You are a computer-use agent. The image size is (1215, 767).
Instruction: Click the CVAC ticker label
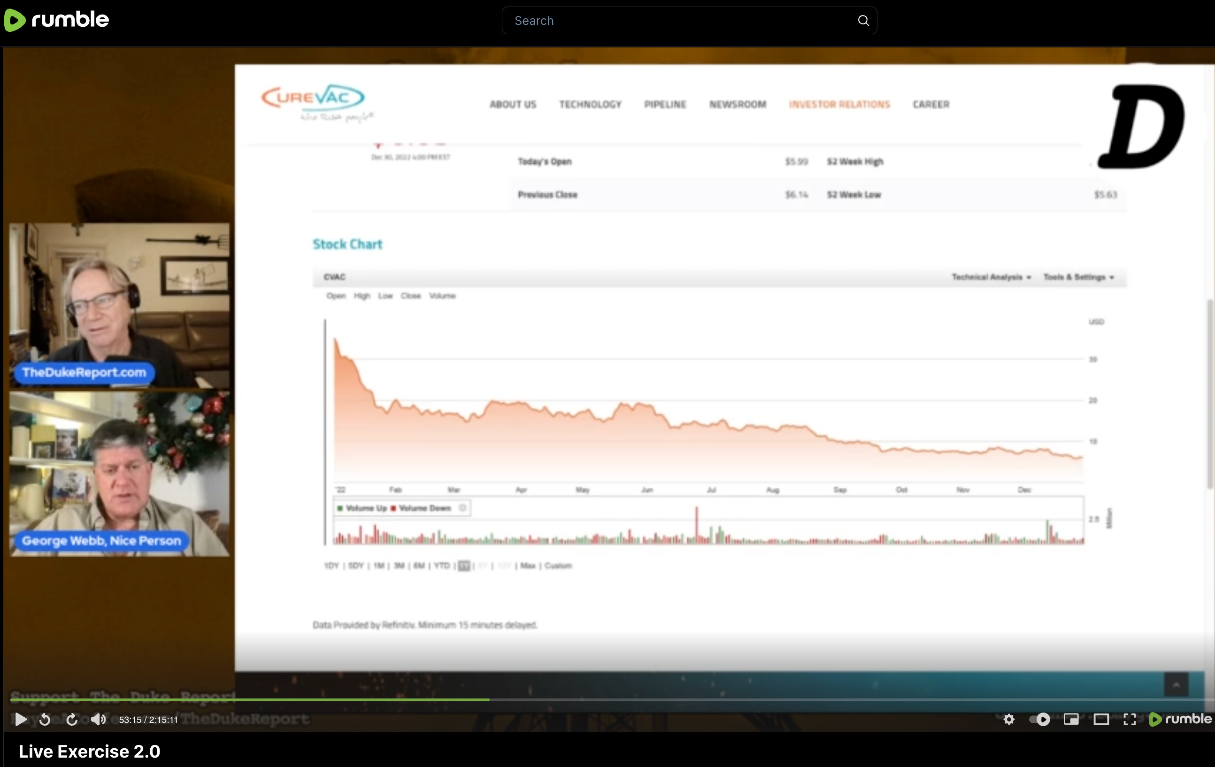(335, 277)
